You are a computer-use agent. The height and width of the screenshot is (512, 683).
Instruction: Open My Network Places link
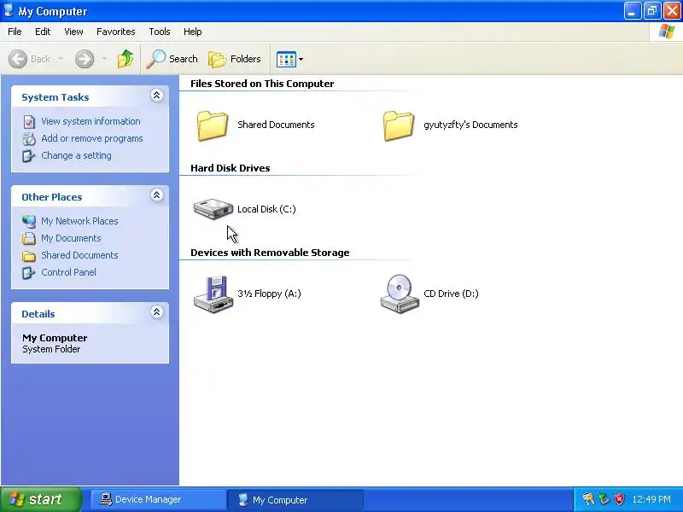79,221
